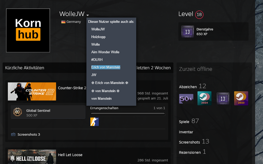Click the Dienstjahre 13 years badge icon
The image size is (263, 164).
[188, 32]
